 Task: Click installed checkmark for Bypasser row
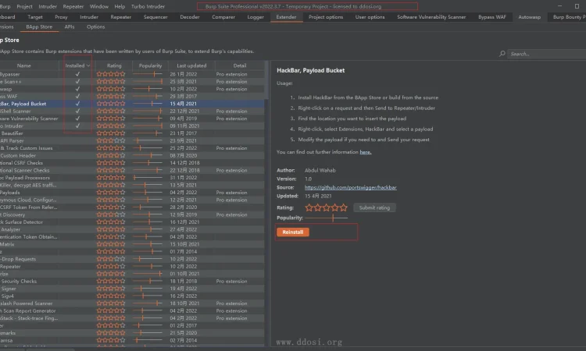[77, 74]
